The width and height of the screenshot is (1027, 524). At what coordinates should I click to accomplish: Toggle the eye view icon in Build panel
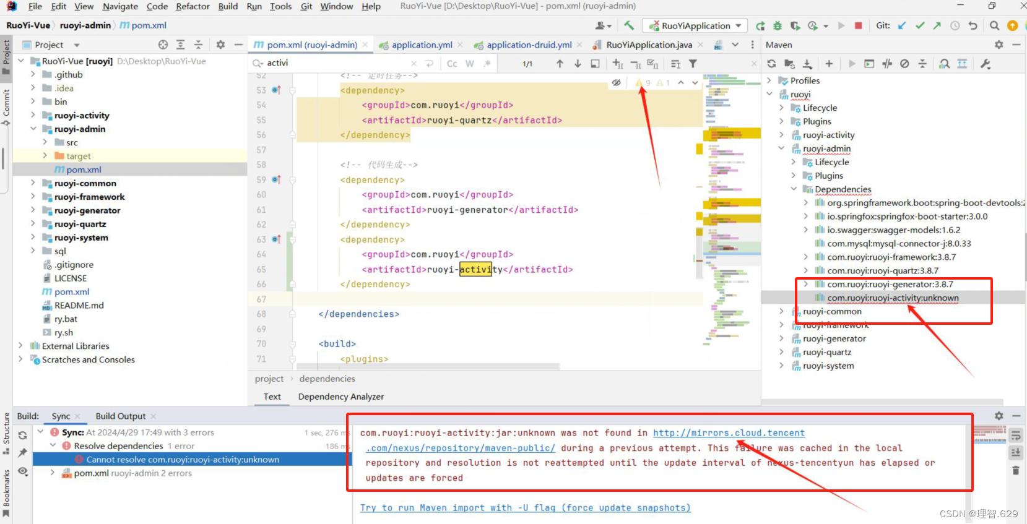(x=22, y=471)
